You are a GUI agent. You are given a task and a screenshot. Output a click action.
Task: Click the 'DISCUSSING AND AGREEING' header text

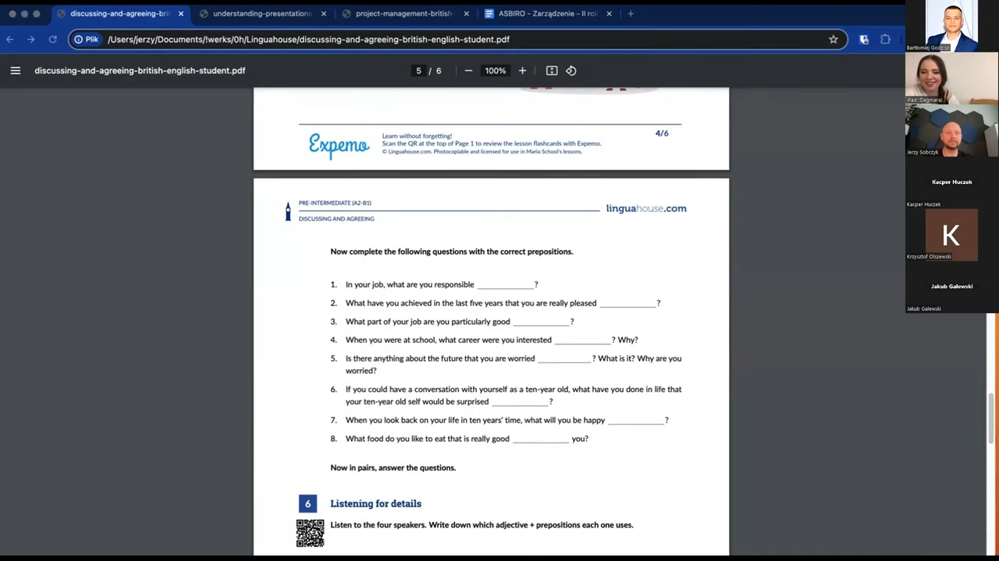pyautogui.click(x=336, y=219)
